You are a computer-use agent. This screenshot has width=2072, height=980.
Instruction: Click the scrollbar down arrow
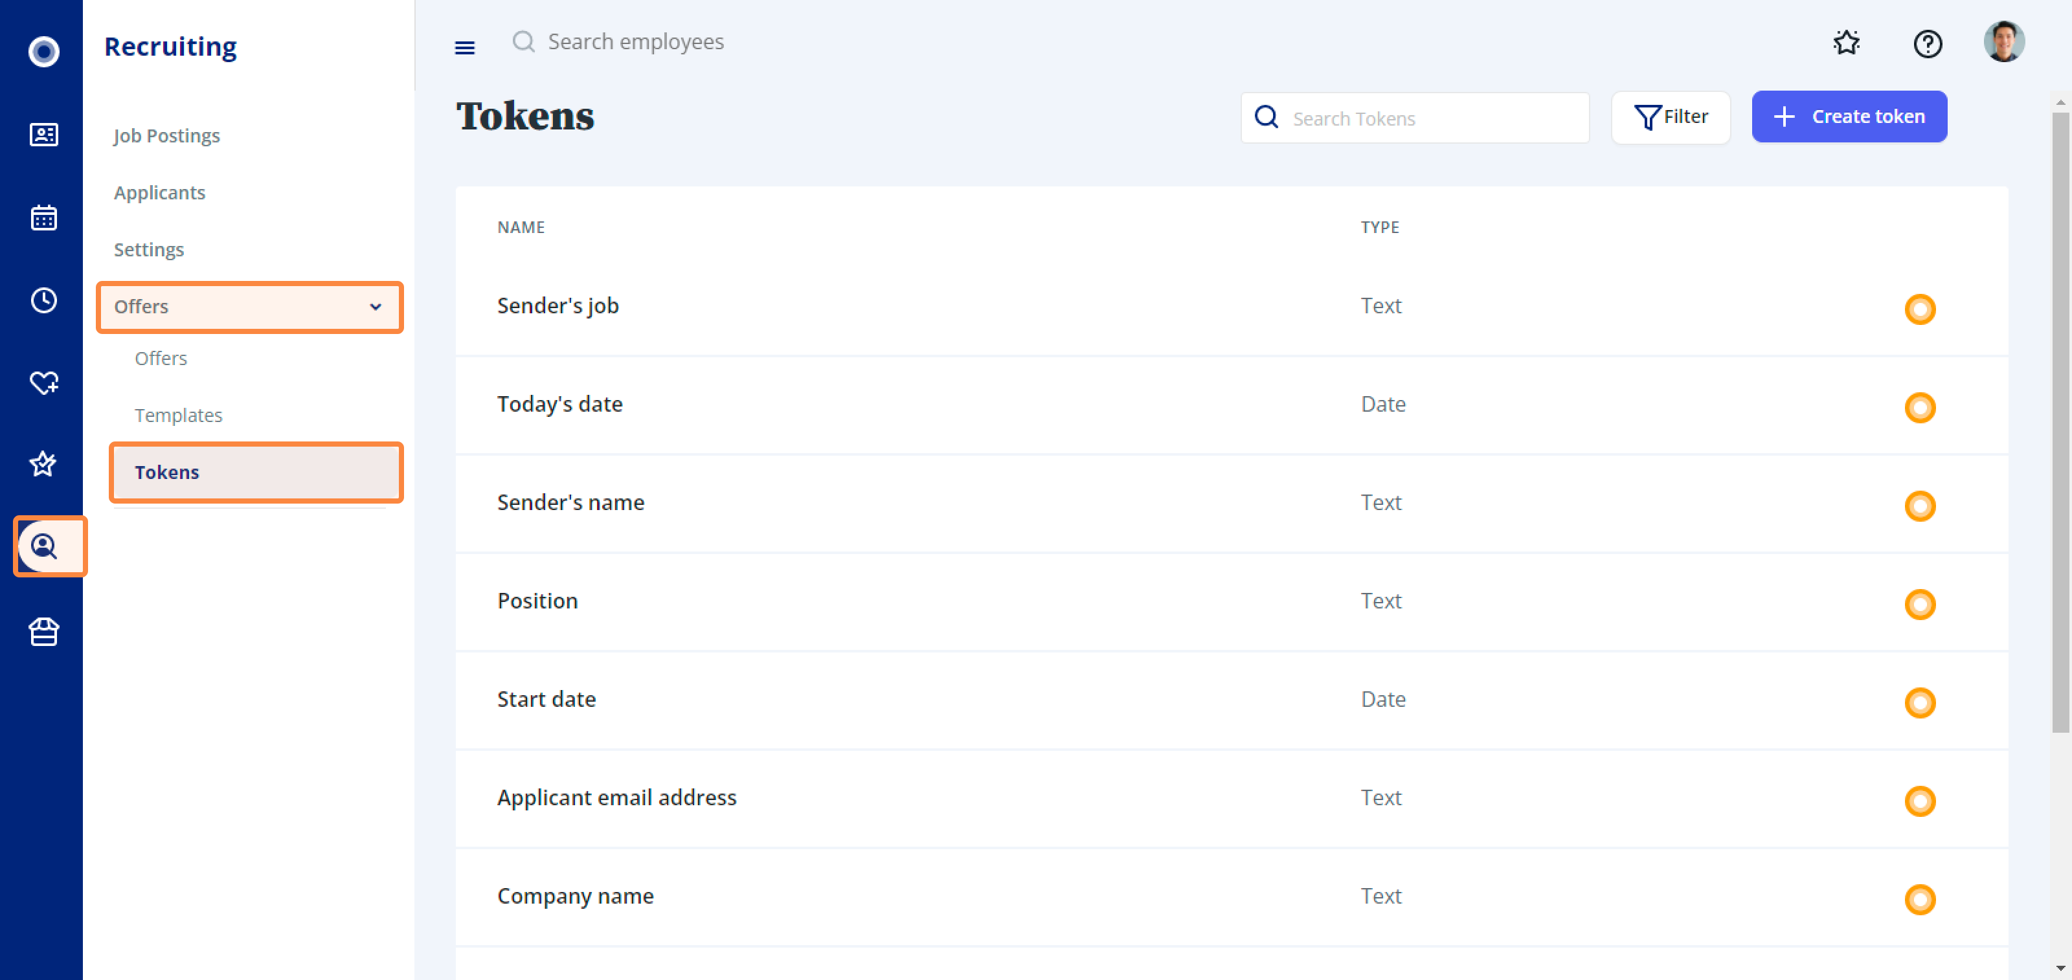pyautogui.click(x=2060, y=968)
